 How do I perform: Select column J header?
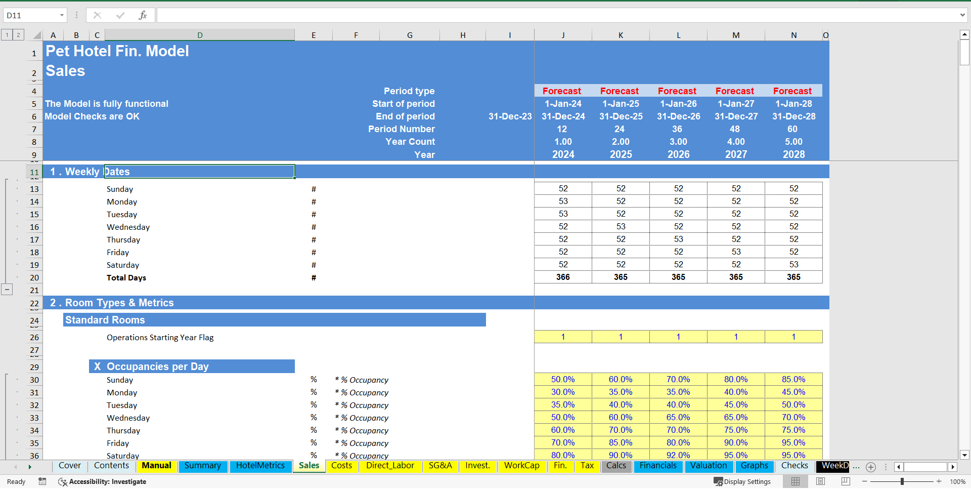[x=563, y=35]
